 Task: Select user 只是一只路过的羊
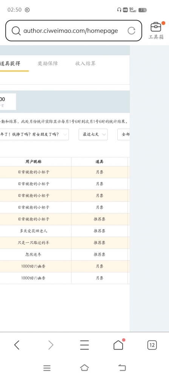[x=34, y=243]
